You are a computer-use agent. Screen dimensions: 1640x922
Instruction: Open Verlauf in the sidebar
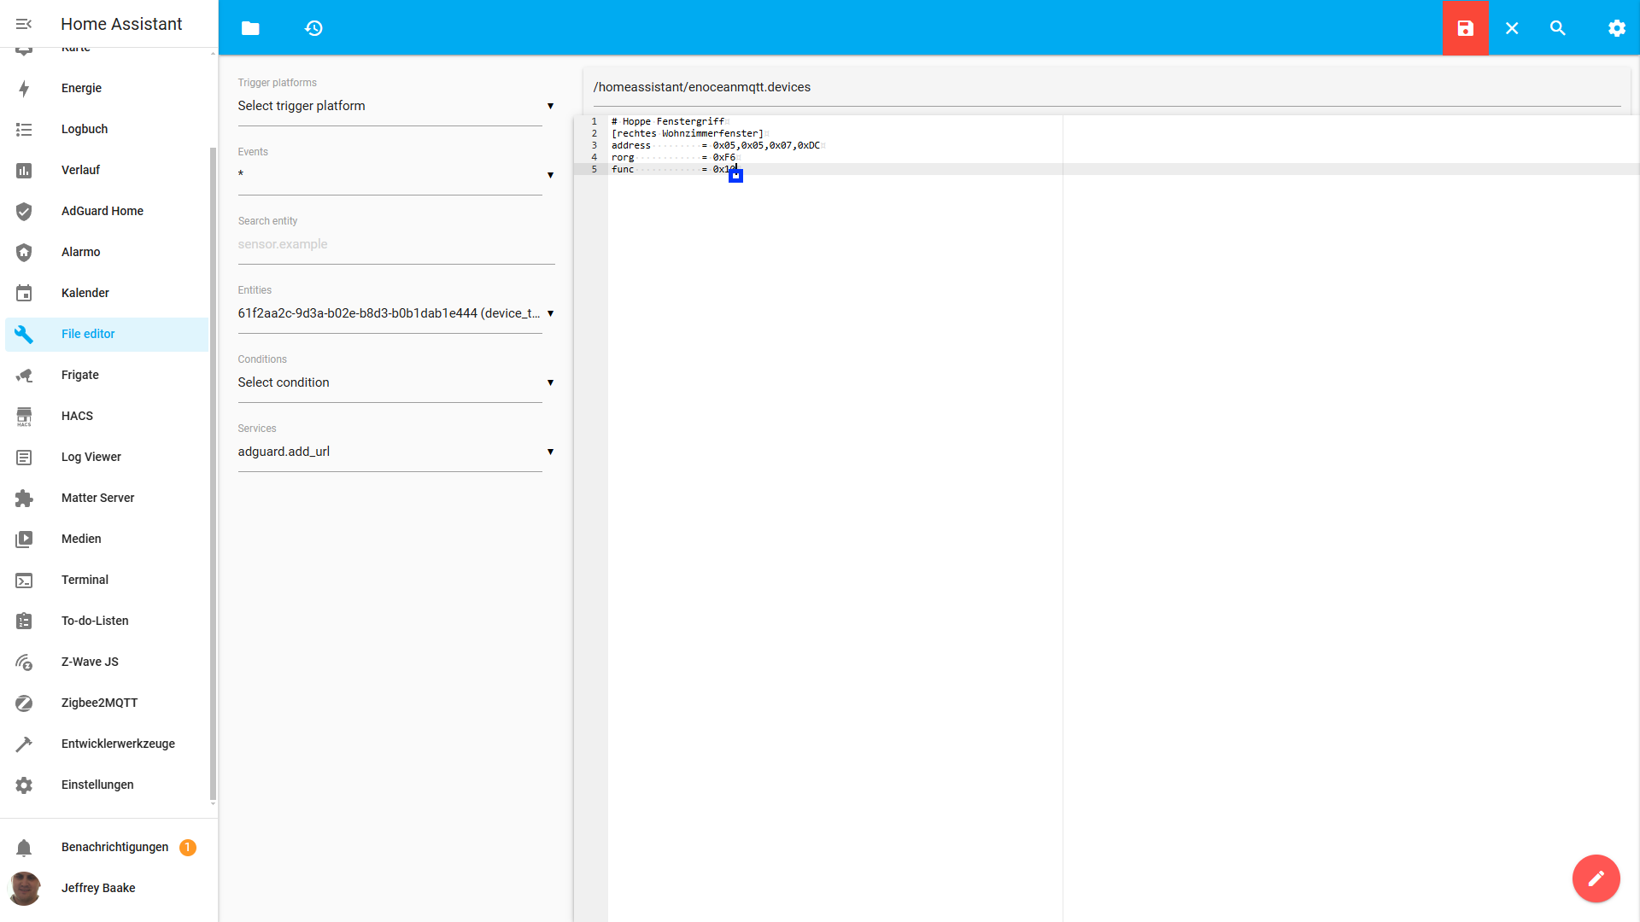point(107,170)
